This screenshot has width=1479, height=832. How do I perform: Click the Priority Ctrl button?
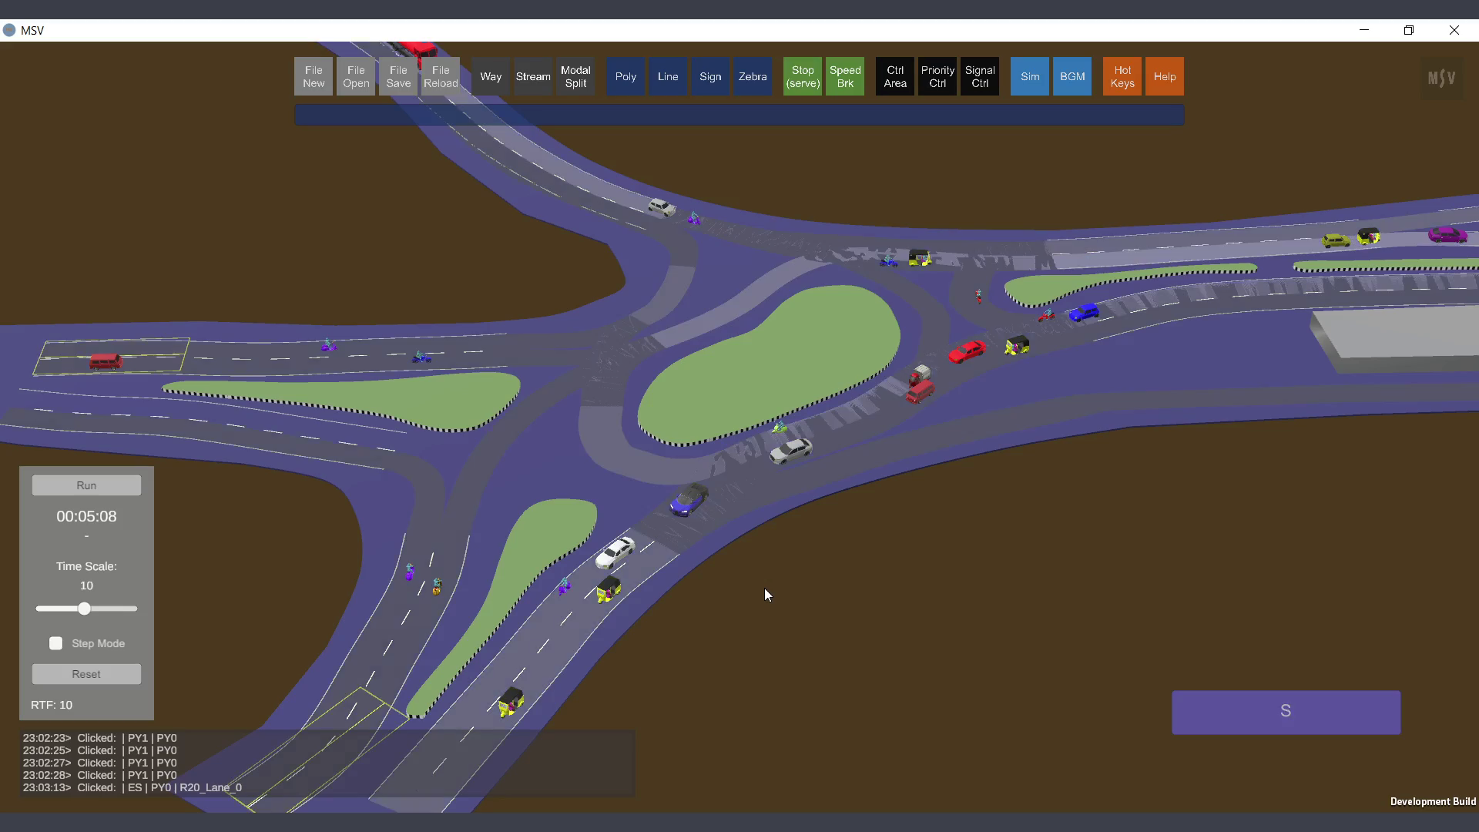pyautogui.click(x=937, y=76)
